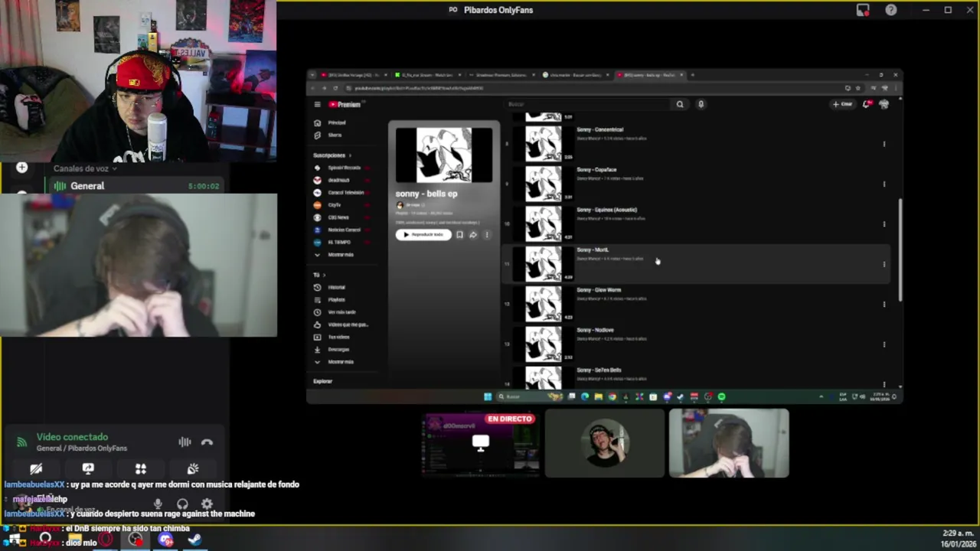Click the sonny - bells ep cover
This screenshot has width=980, height=551.
pos(444,155)
